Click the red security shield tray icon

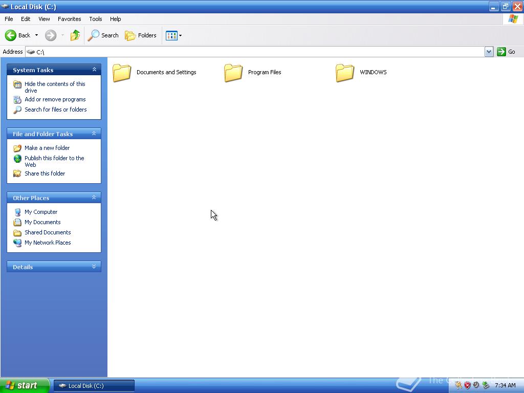pos(468,385)
